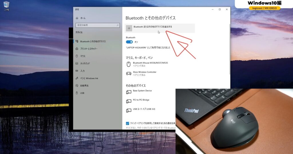This screenshot has width=293, height=154.
Task: Open the Recycle Bin desktop icon
Action: point(6,6)
